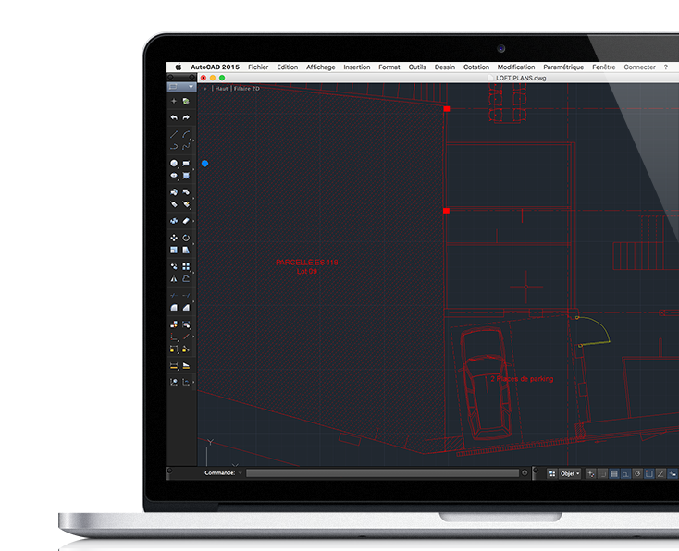This screenshot has height=551, width=679.
Task: Select the Scale tool
Action: click(x=174, y=250)
